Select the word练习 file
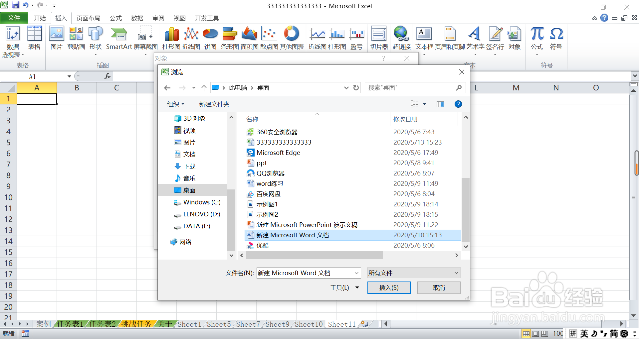The height and width of the screenshot is (339, 639). click(270, 183)
